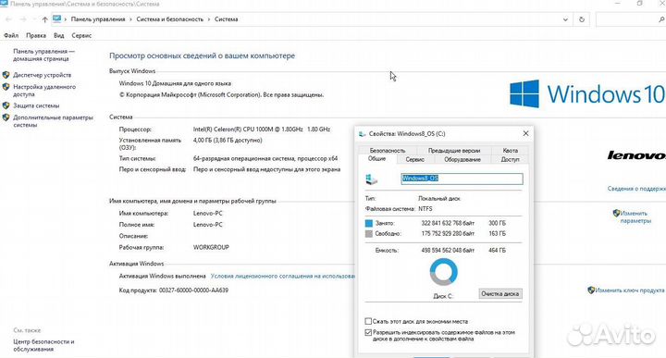666x358 pixels.
Task: Open the Правка menu
Action: coord(36,36)
